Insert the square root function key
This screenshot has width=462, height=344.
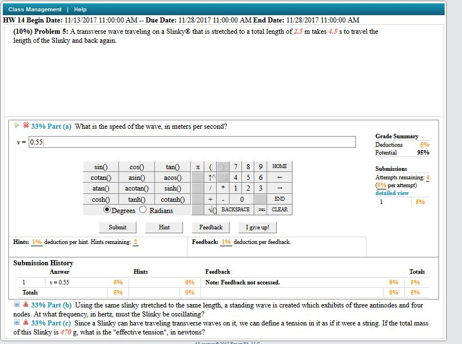tap(211, 210)
